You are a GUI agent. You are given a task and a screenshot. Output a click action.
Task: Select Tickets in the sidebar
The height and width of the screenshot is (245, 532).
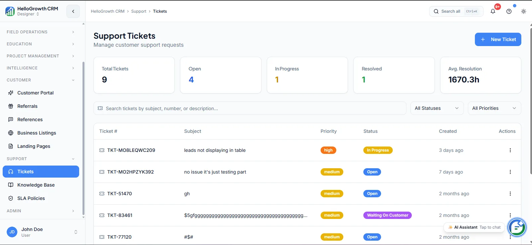(x=41, y=172)
